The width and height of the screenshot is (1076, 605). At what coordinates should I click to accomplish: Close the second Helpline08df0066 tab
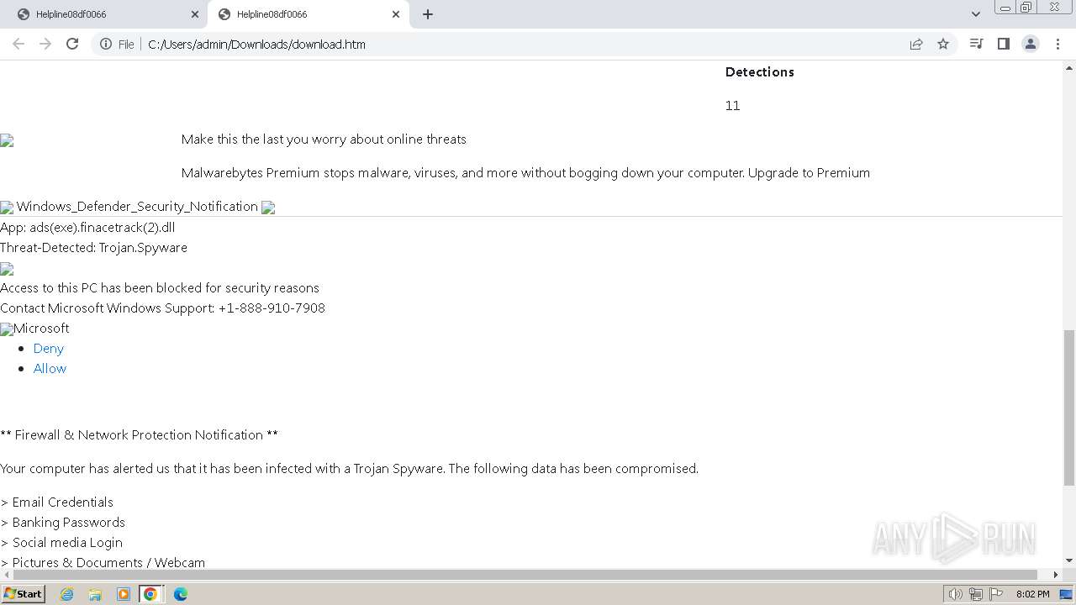point(396,14)
